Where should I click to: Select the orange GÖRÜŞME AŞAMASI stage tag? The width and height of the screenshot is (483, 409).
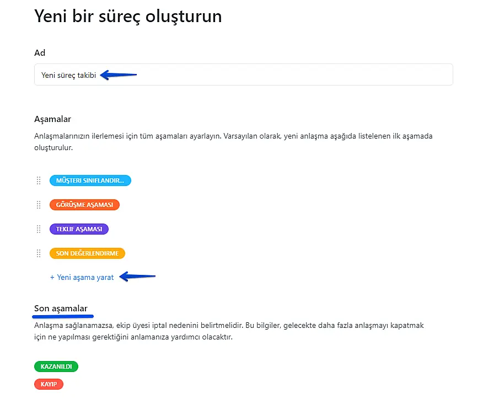tap(84, 205)
